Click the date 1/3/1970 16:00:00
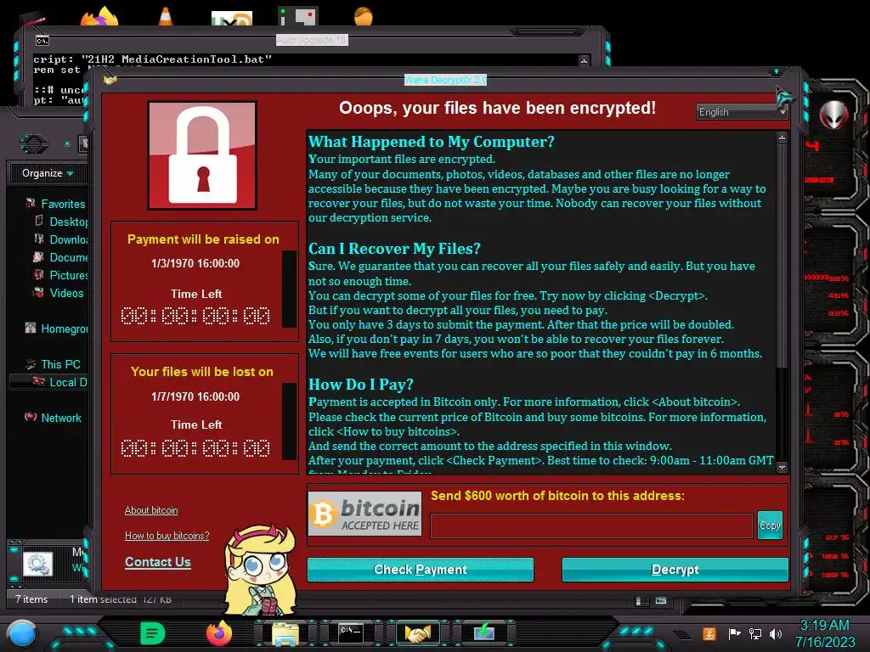 195,263
